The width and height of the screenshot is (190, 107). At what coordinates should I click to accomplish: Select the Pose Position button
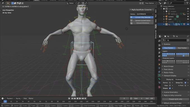click(x=169, y=48)
